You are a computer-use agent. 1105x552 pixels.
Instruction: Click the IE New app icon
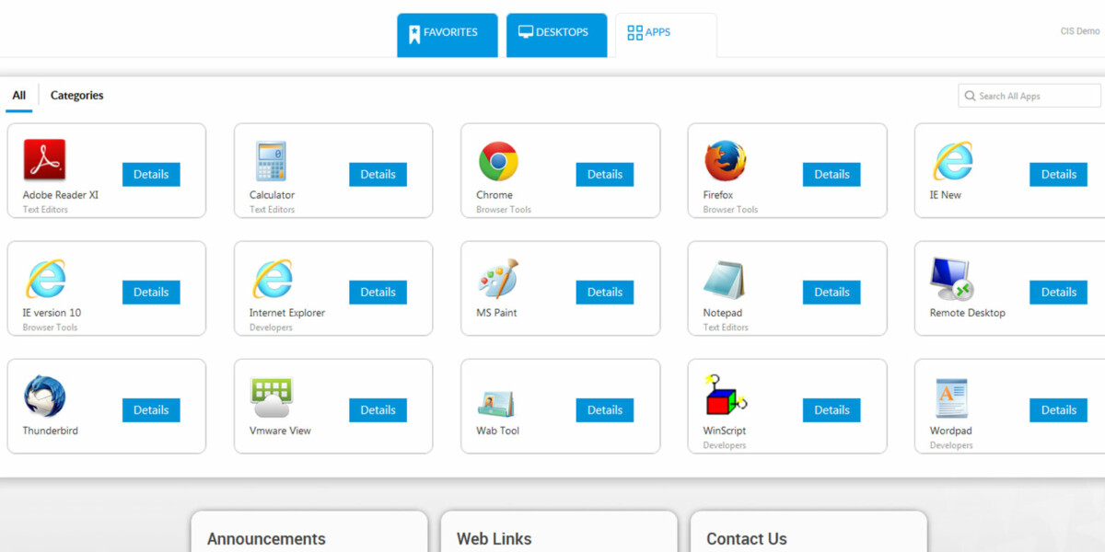coord(953,162)
